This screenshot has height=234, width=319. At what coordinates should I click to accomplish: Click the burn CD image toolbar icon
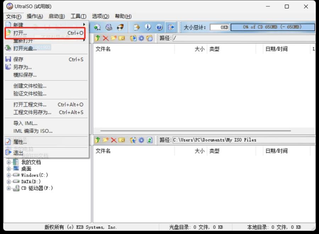tap(121, 27)
